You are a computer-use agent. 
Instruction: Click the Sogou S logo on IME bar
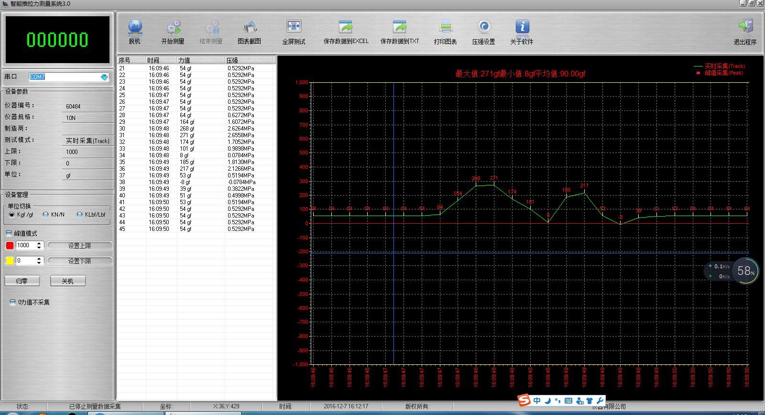tap(525, 400)
